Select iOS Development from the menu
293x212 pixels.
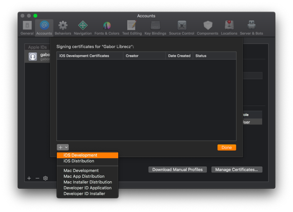(x=80, y=155)
